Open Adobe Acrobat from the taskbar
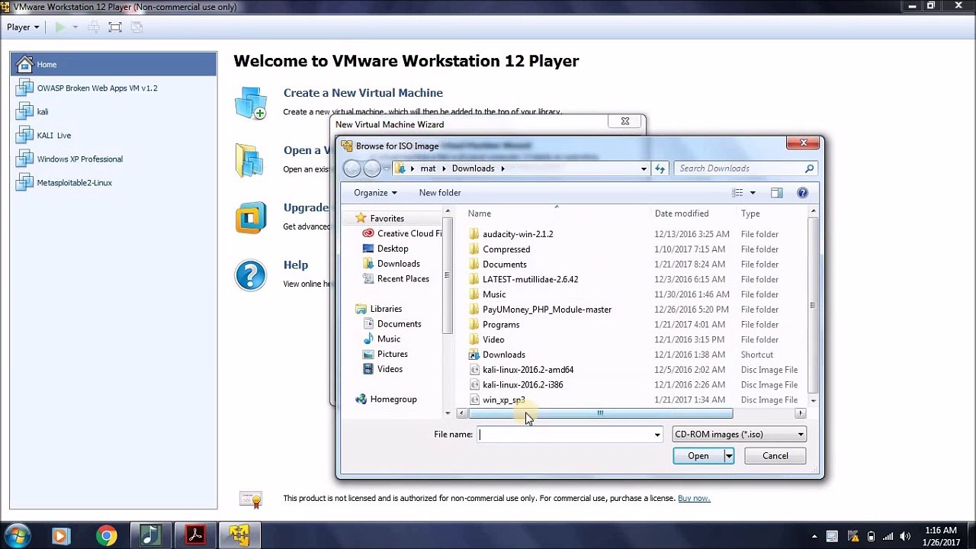 (194, 536)
